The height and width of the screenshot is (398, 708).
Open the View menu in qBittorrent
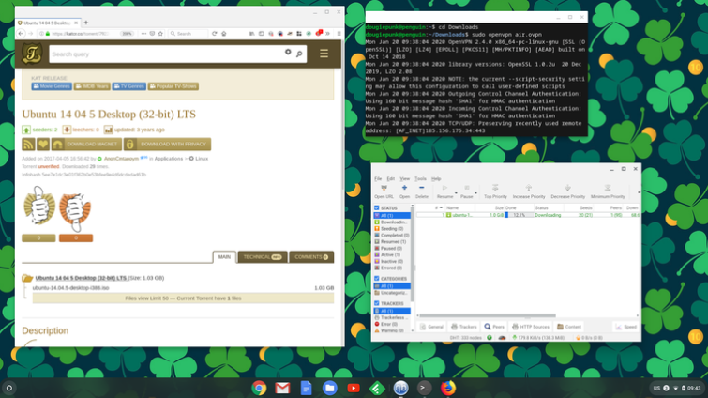point(404,179)
